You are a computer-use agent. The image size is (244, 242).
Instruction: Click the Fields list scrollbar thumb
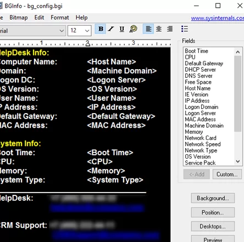pyautogui.click(x=238, y=94)
